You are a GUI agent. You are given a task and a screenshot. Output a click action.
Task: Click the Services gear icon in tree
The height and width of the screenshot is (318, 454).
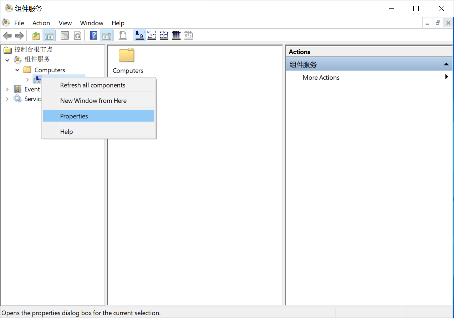point(17,99)
